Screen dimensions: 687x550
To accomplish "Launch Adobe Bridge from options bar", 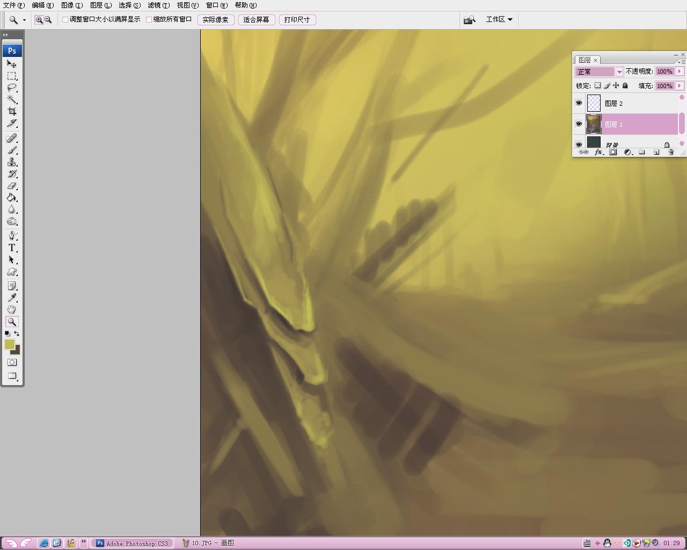I will 470,20.
